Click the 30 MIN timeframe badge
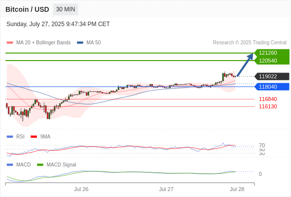291x197 pixels. coord(66,9)
